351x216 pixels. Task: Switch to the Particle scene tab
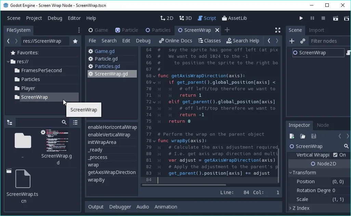127,30
